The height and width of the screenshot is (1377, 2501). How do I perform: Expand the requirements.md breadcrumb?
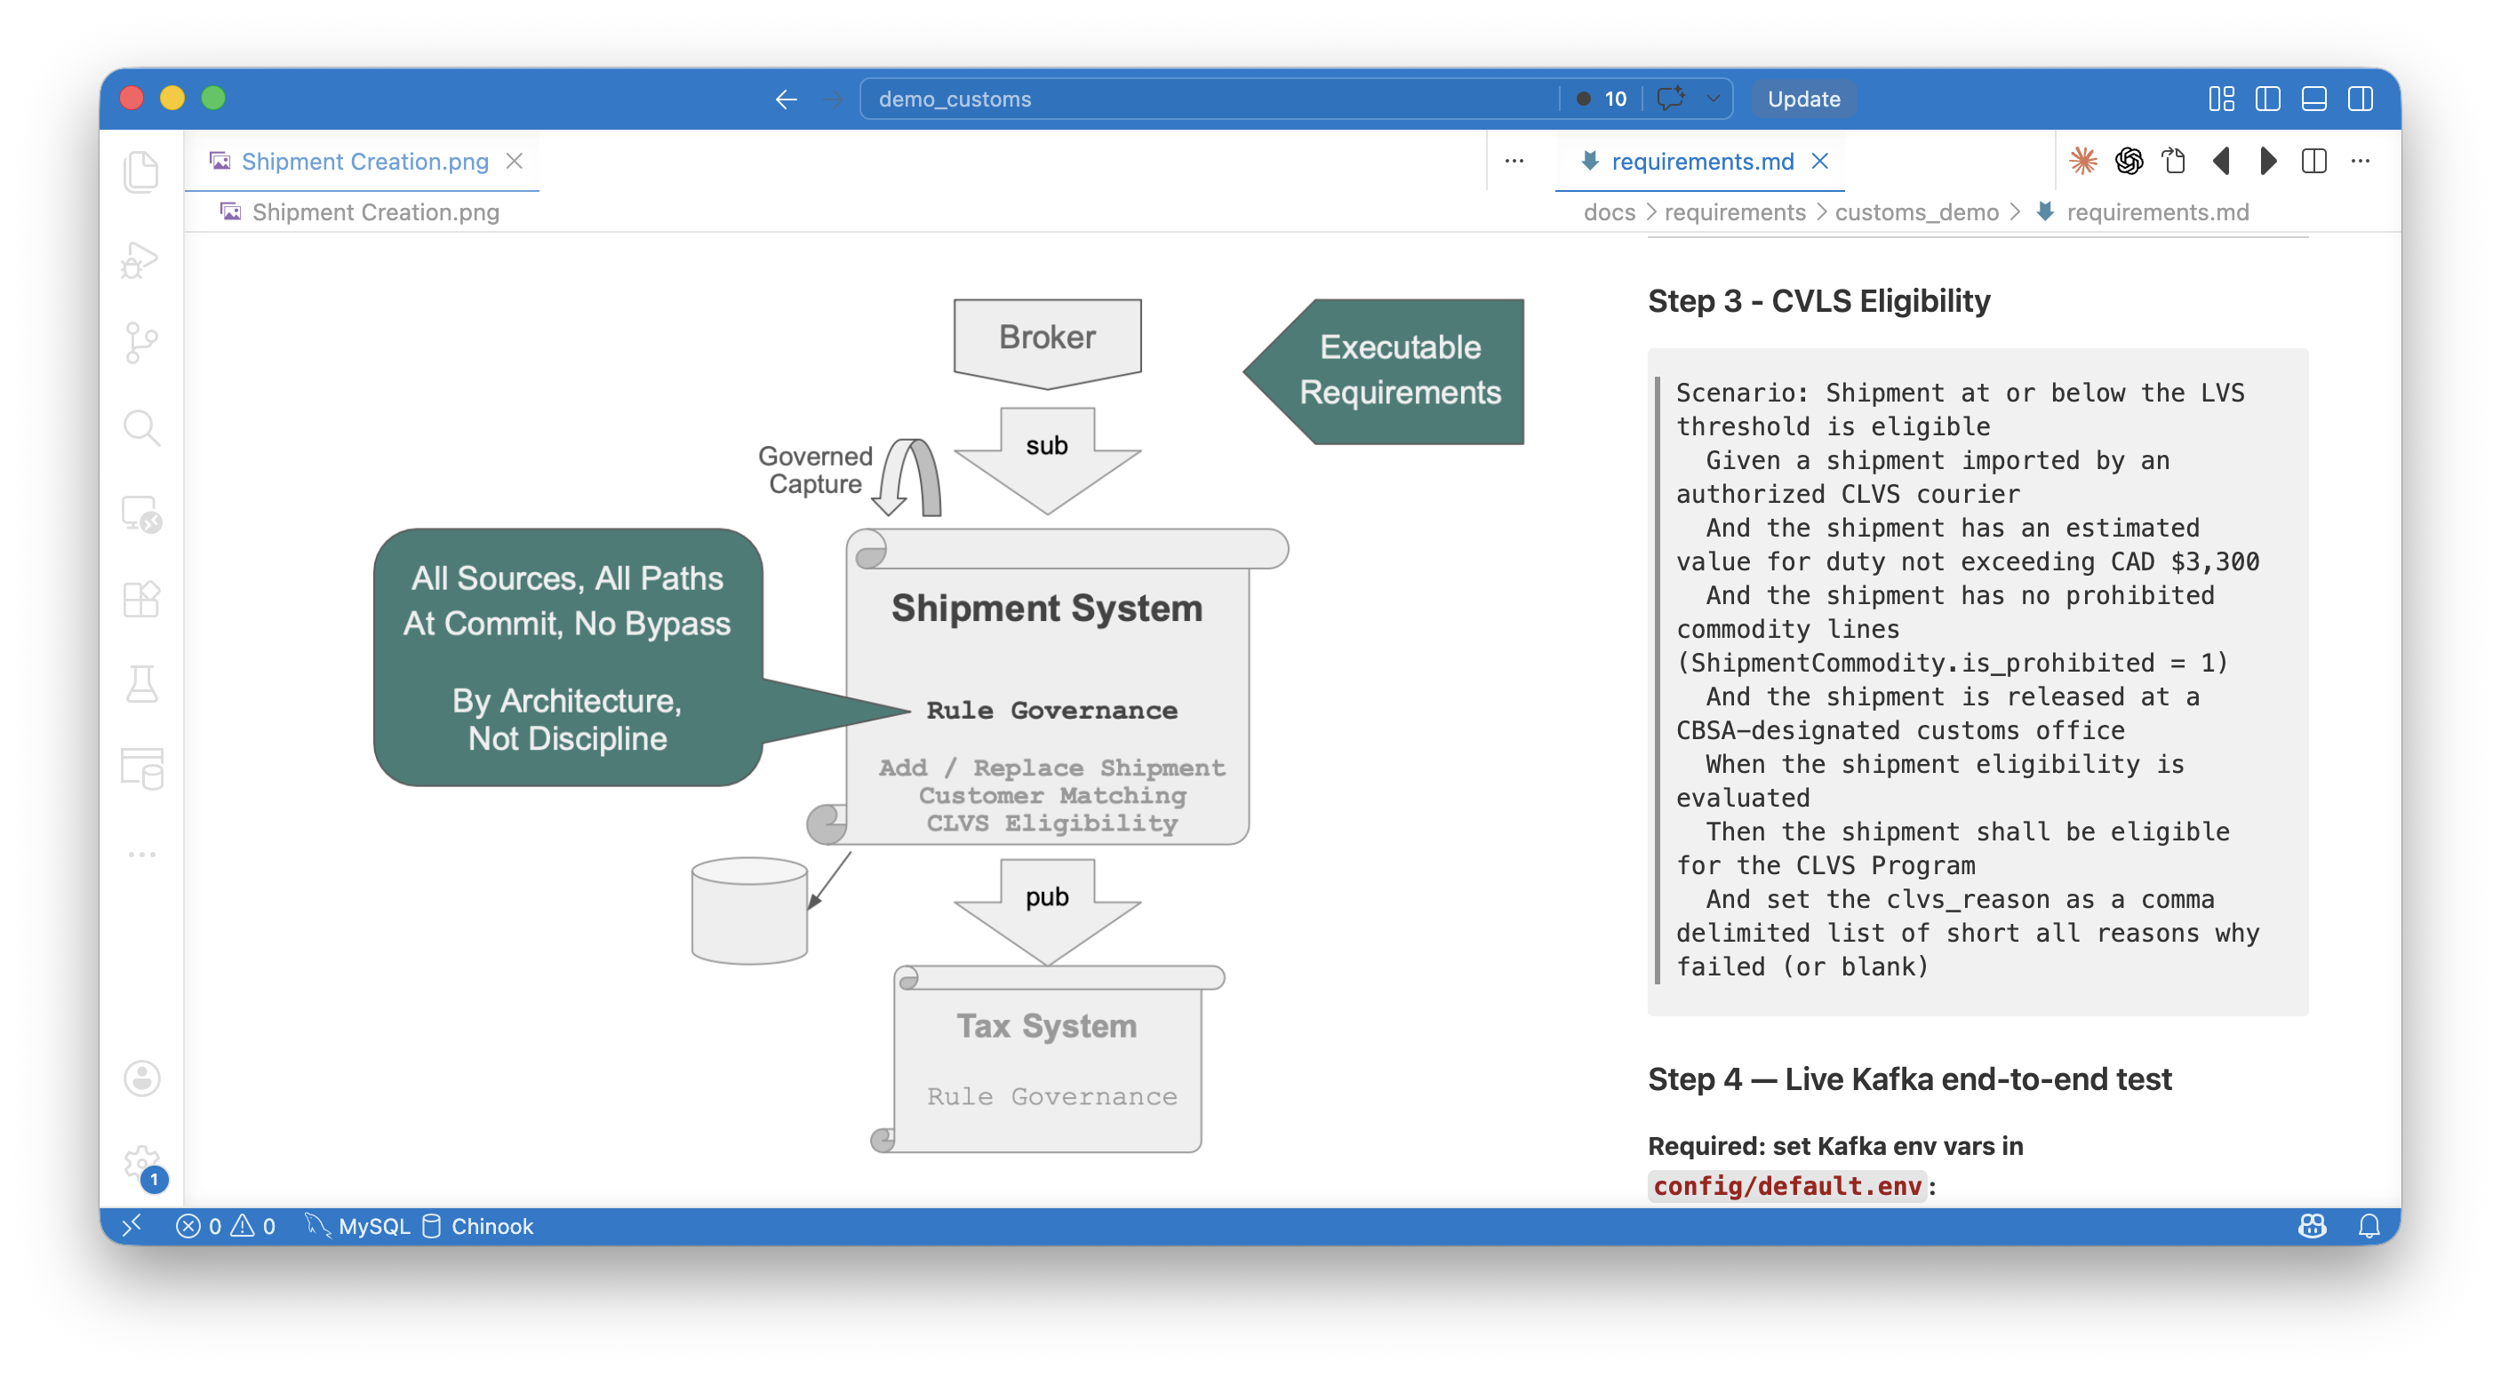point(2144,212)
